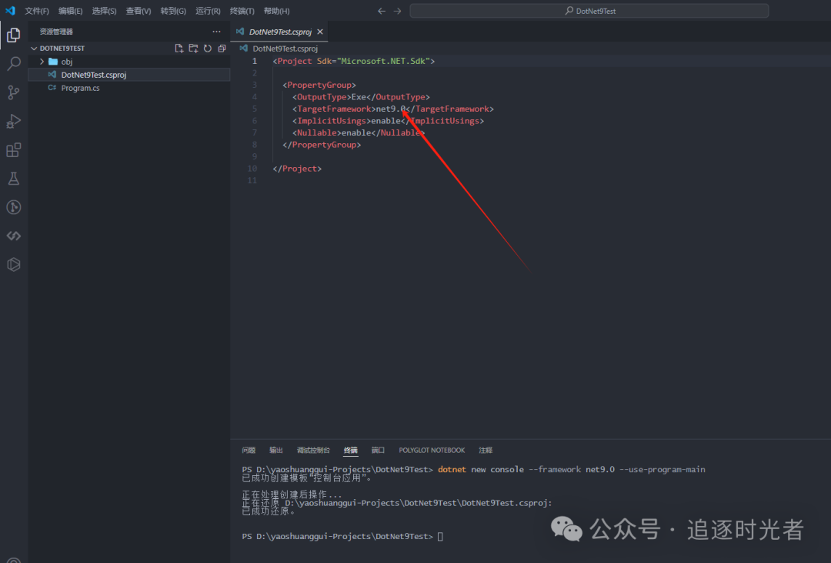Click line number 1 in the gutter
831x563 pixels.
click(255, 61)
